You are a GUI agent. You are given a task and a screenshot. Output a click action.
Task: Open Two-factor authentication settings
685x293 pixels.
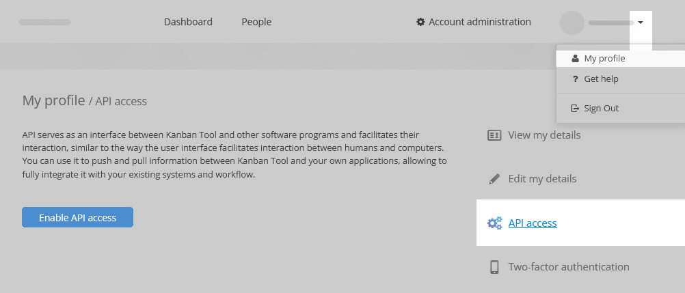click(x=569, y=267)
